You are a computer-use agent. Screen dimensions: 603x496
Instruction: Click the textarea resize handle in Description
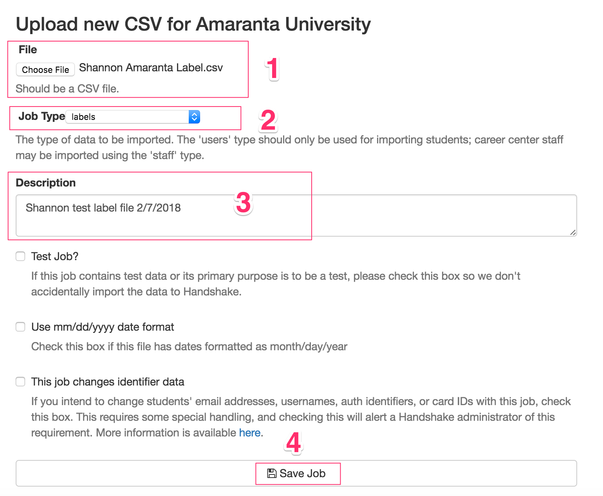(573, 232)
